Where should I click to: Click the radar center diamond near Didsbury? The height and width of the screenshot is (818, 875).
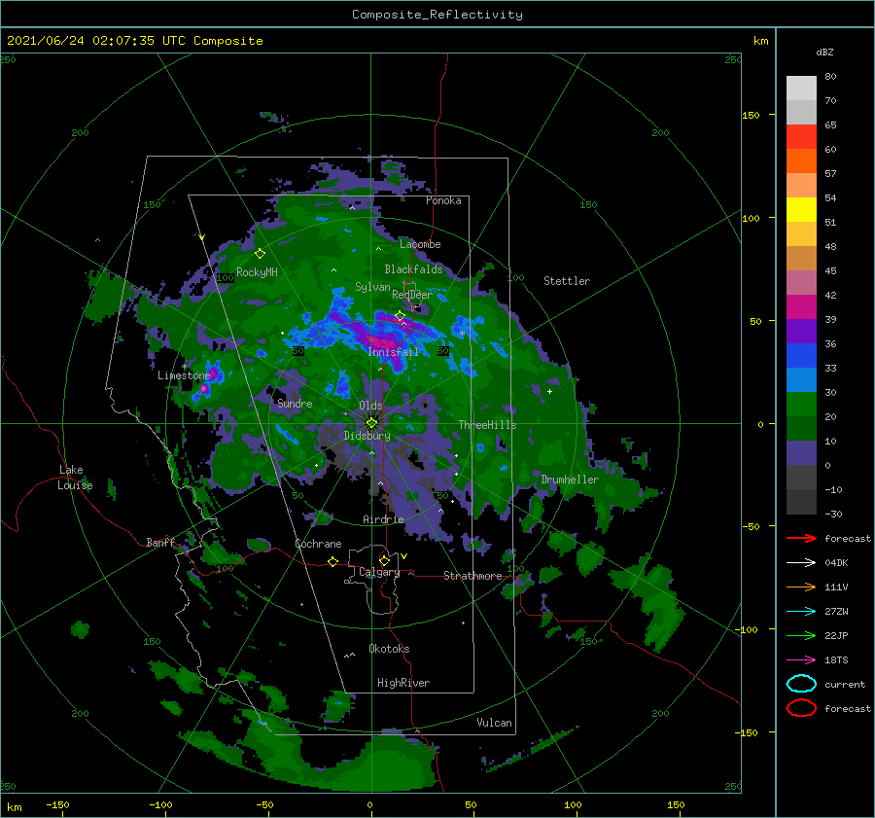tap(371, 423)
